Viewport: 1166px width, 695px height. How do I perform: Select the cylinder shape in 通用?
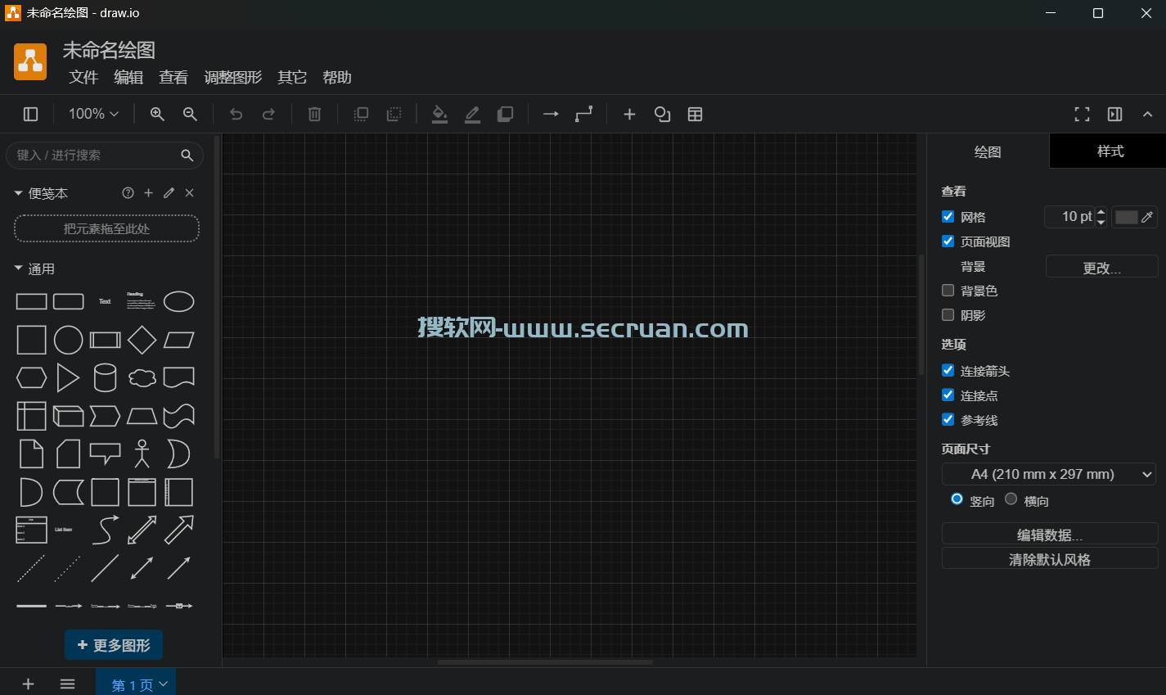(105, 377)
